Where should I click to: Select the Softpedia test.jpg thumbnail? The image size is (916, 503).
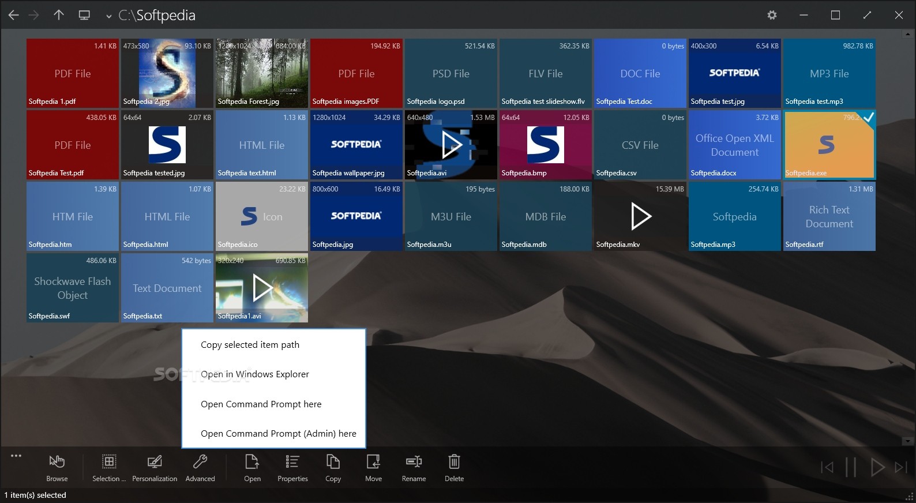tap(735, 73)
